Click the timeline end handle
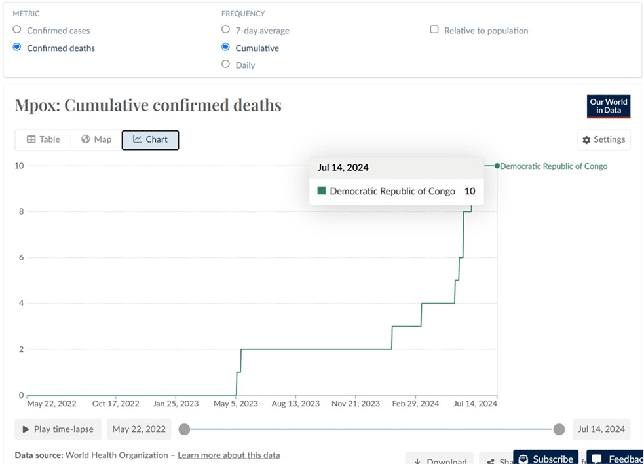Viewport: 644px width, 464px height. (559, 429)
